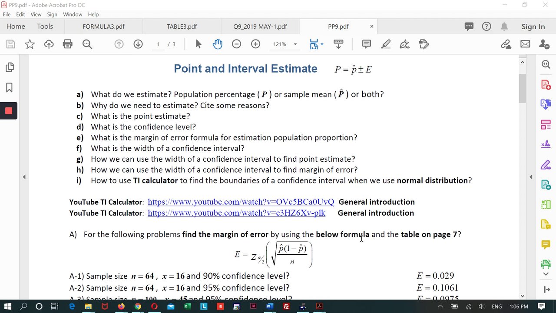The image size is (556, 313).
Task: Zoom in with plus button
Action: tap(255, 44)
